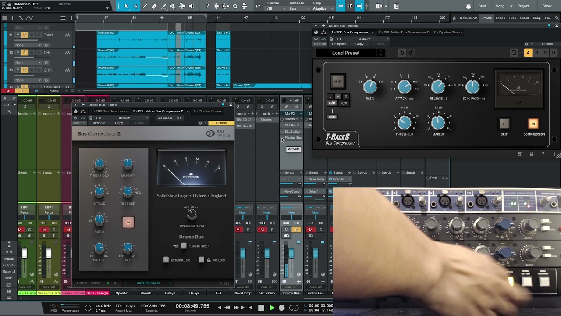
Task: Switch to the Instruments browser tab
Action: 469,18
